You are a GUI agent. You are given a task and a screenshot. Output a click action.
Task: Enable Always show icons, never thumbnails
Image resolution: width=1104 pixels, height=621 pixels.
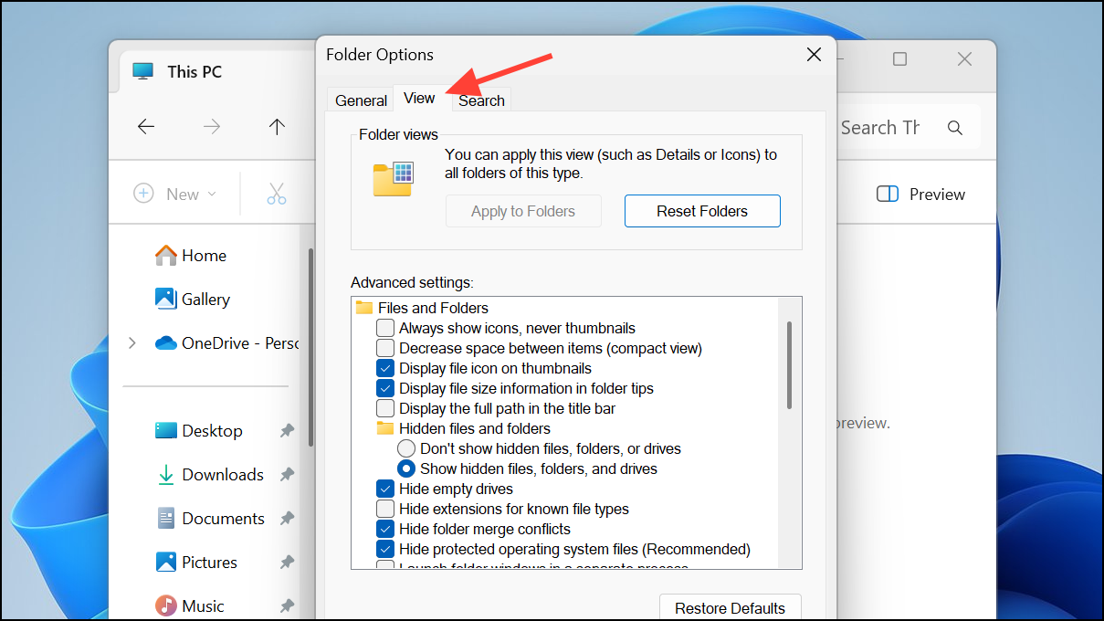[x=385, y=328]
